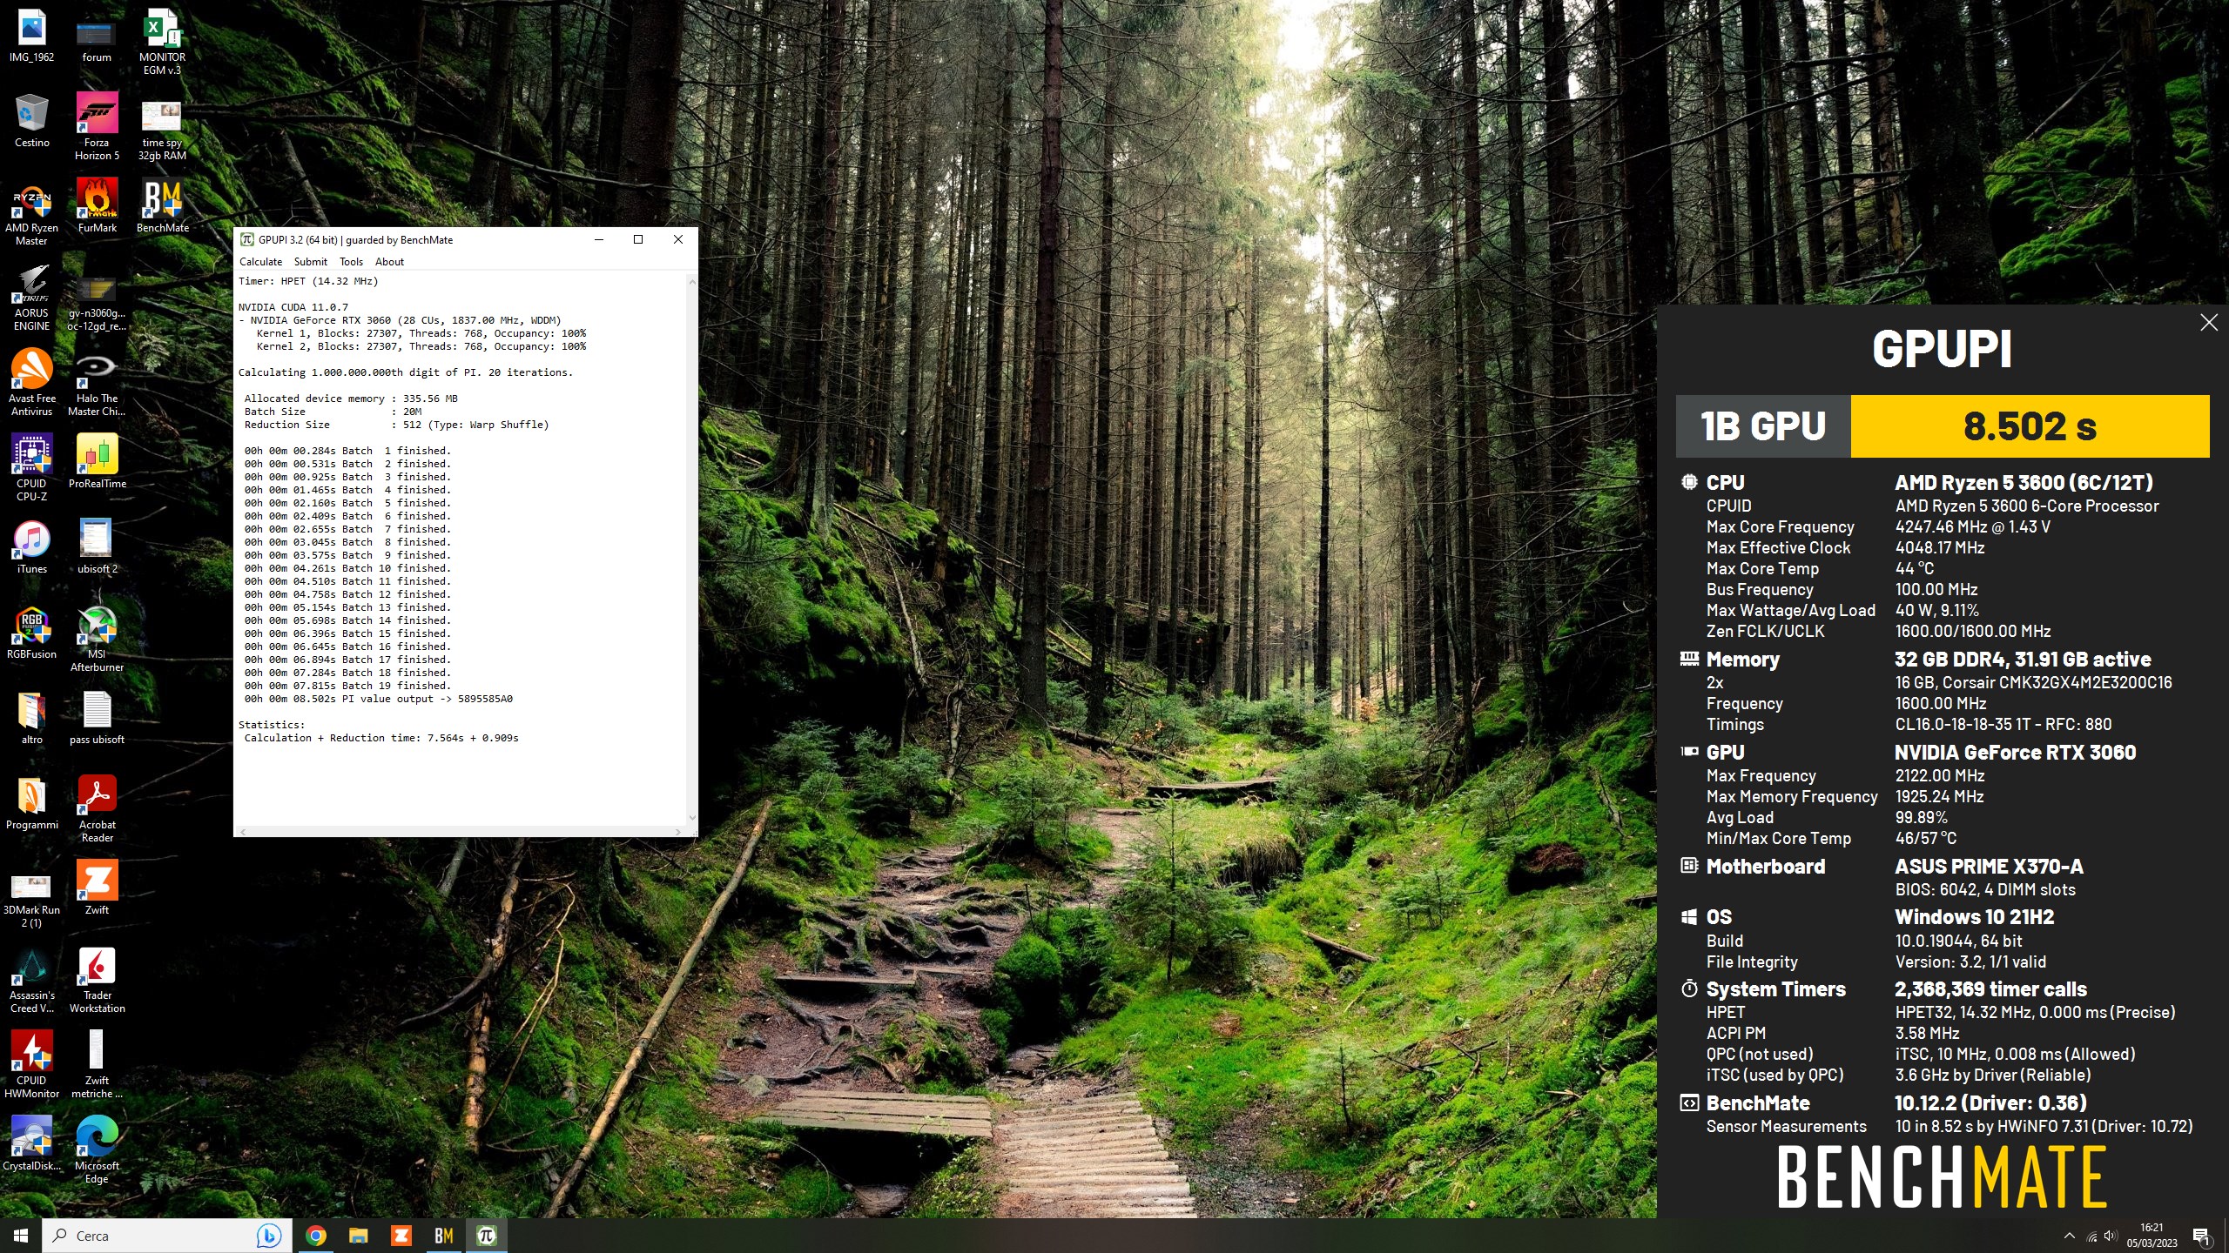Maximize the GPUPI window
The width and height of the screenshot is (2229, 1253).
point(638,240)
